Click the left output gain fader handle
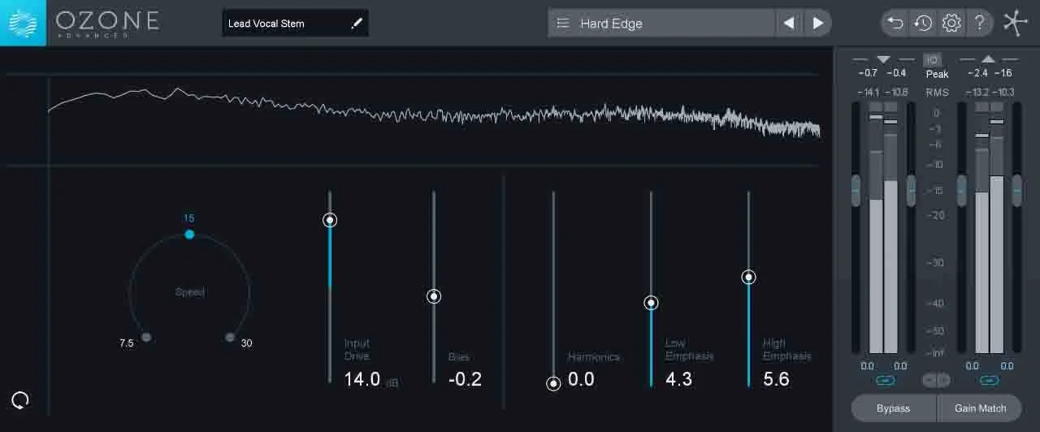 click(962, 190)
